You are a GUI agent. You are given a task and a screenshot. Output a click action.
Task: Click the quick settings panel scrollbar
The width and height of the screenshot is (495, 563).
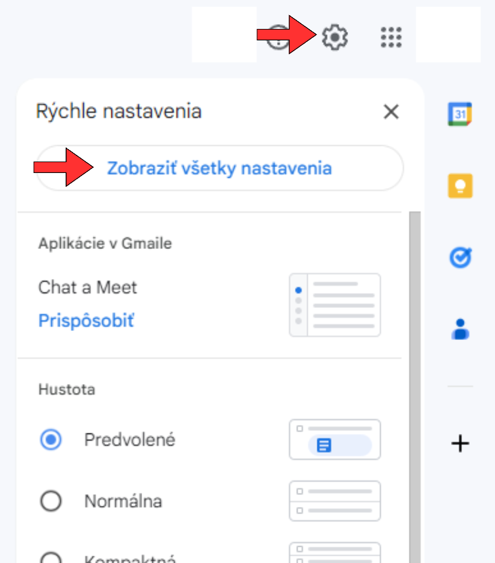(x=415, y=387)
